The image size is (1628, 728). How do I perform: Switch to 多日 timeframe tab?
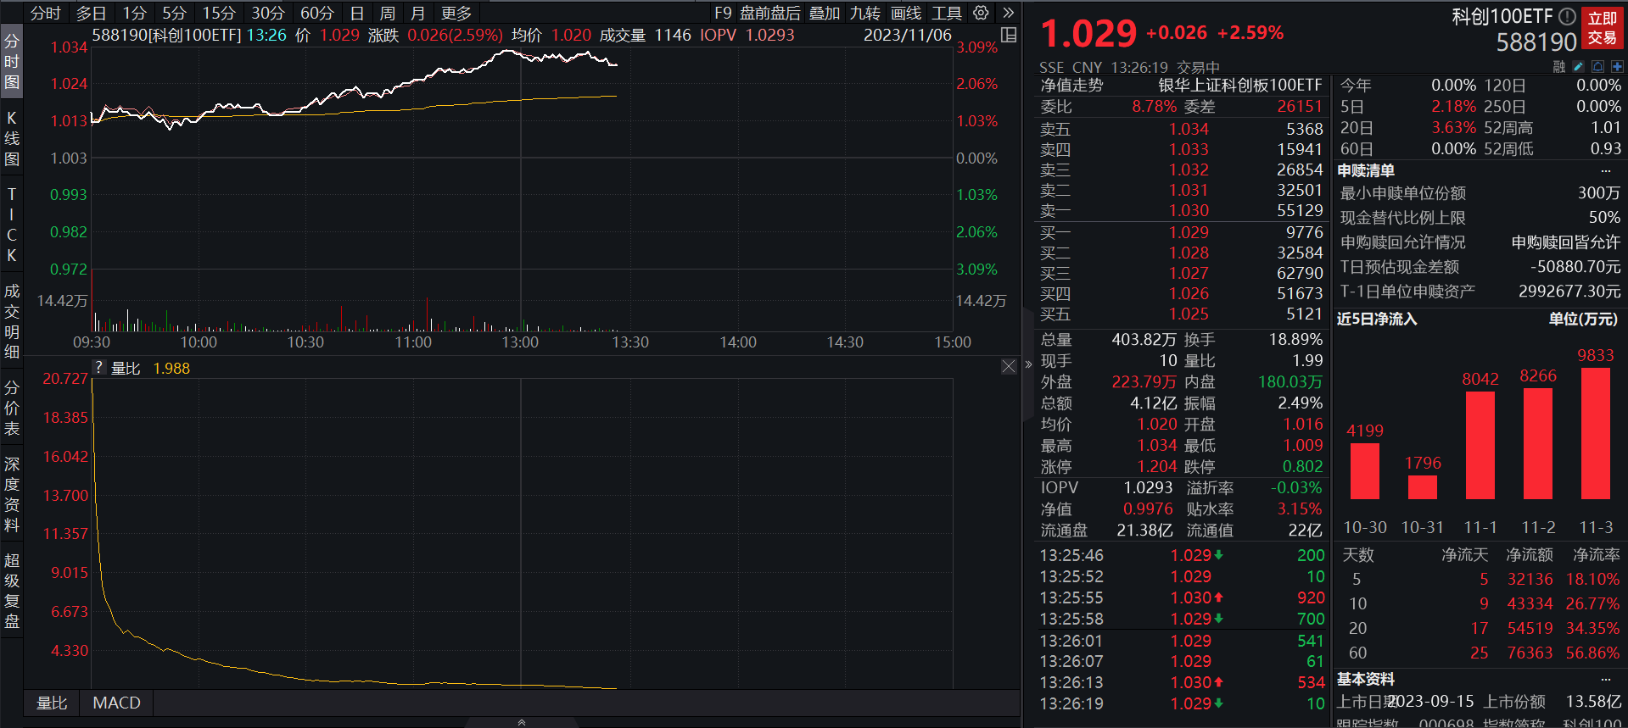pos(91,13)
